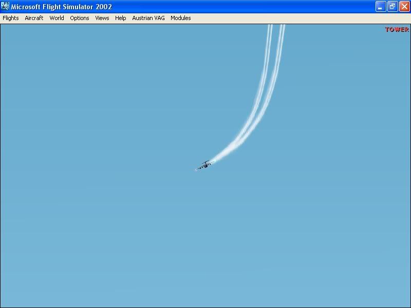Click the menu bar between Help and Austrian VAG
This screenshot has width=411, height=308.
pyautogui.click(x=129, y=18)
